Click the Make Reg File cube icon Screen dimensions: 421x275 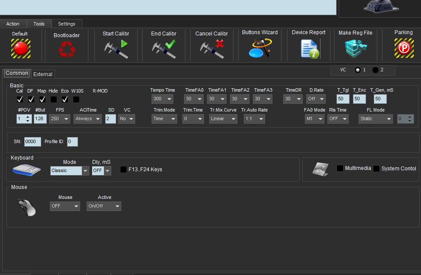pos(356,48)
